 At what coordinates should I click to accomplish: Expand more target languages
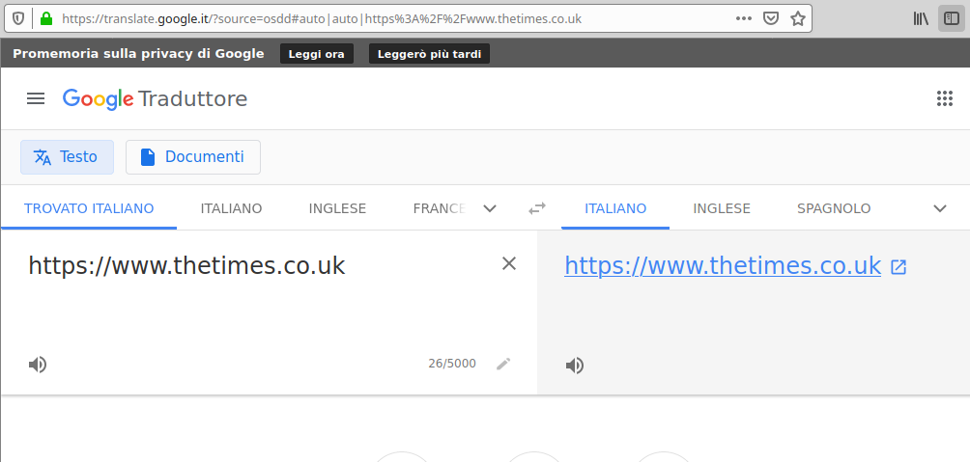[x=940, y=208]
